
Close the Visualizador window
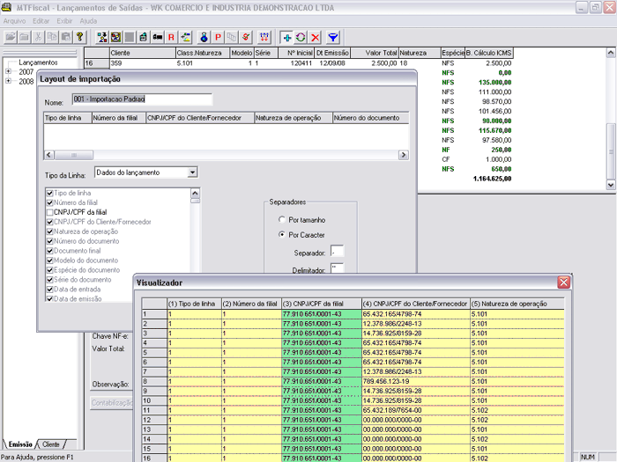(x=563, y=282)
